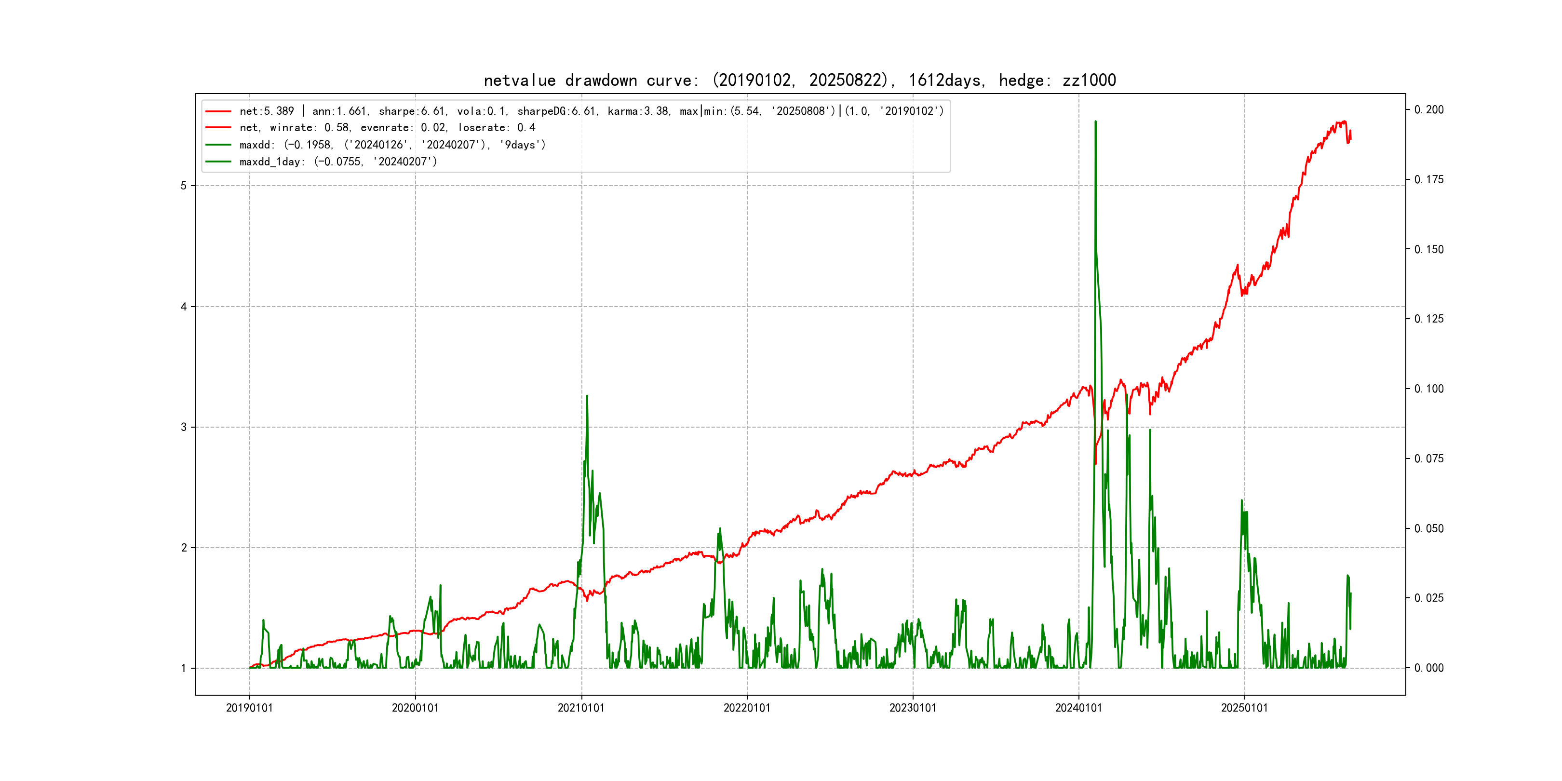1562x781 pixels.
Task: Click the green line sample beside maxdd entry
Action: coord(218,145)
